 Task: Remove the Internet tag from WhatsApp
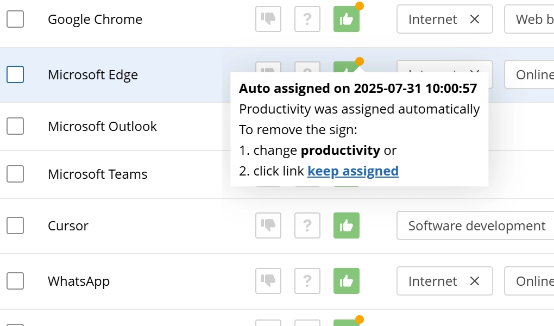(474, 281)
